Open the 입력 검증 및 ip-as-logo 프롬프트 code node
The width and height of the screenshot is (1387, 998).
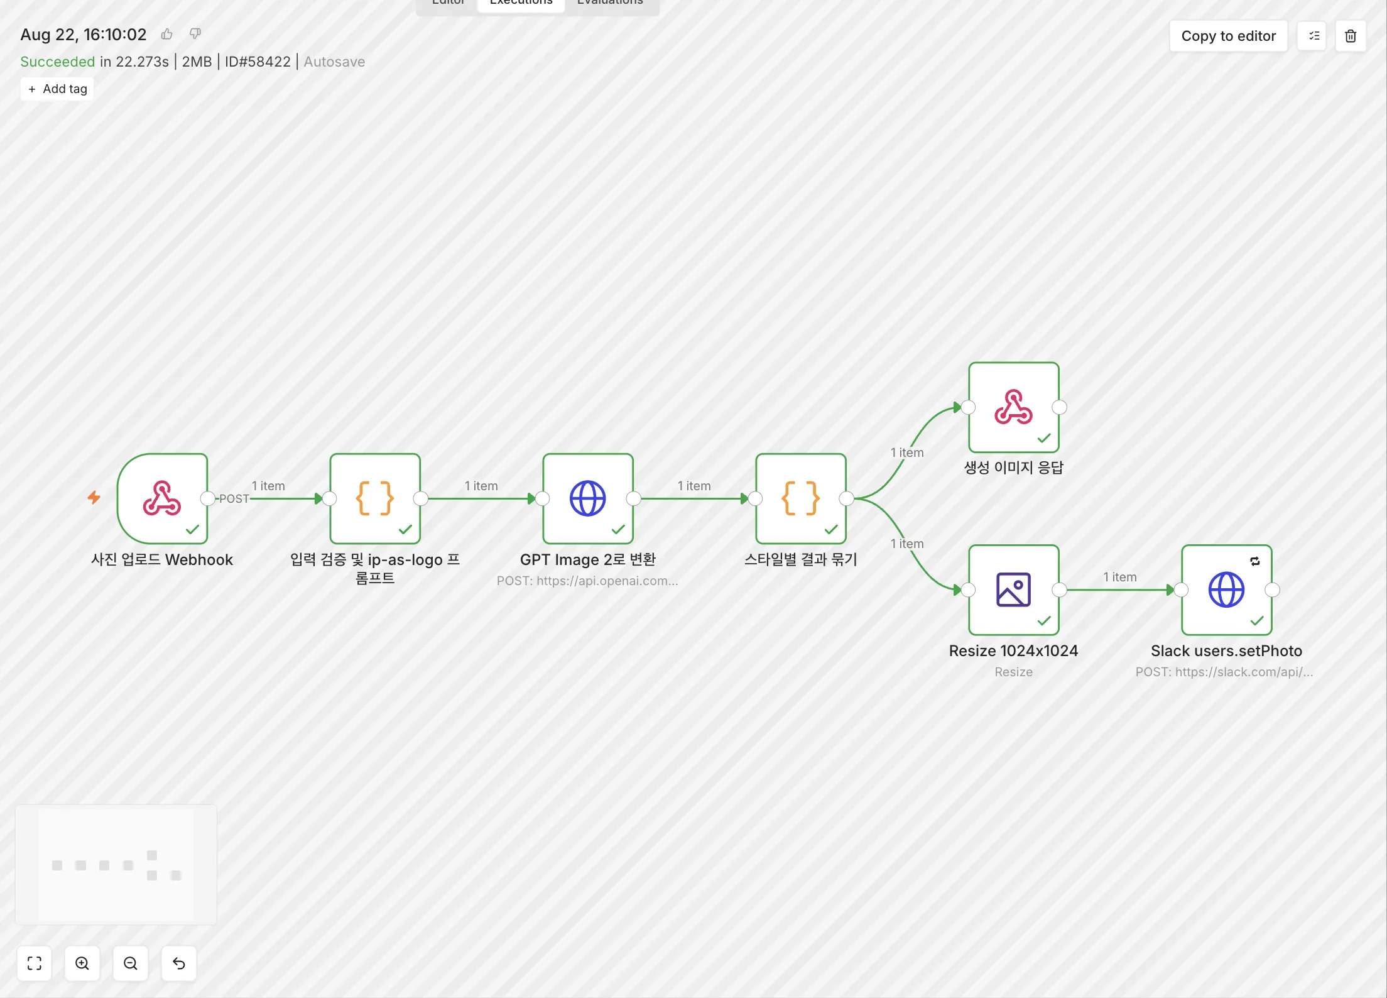point(375,498)
